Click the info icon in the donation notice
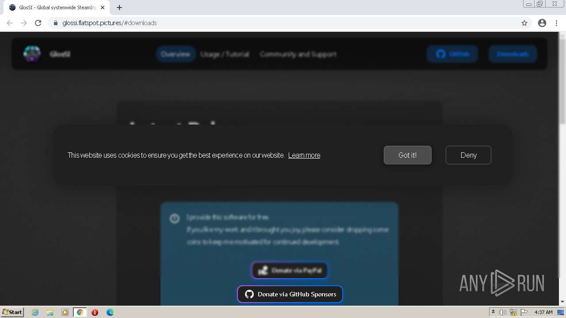The width and height of the screenshot is (566, 318). click(175, 218)
